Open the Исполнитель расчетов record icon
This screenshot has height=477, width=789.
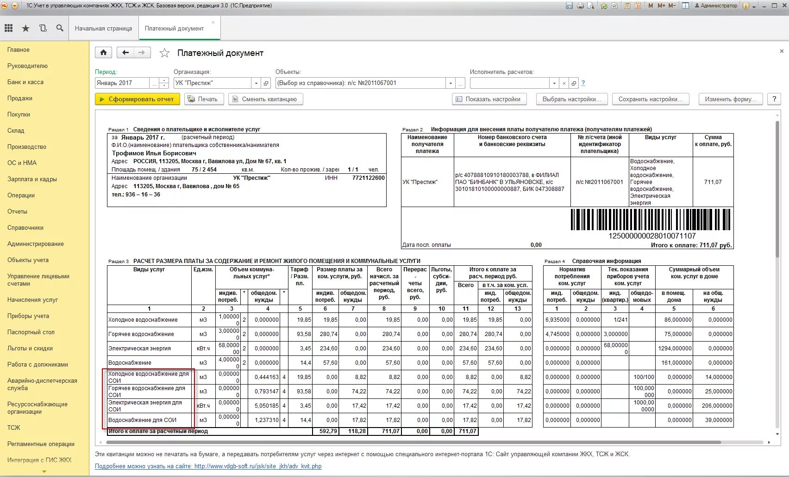574,83
